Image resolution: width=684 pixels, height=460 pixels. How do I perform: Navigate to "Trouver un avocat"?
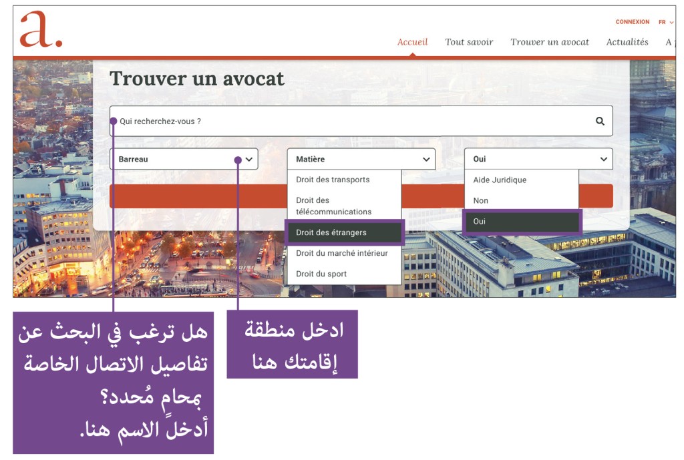click(550, 41)
